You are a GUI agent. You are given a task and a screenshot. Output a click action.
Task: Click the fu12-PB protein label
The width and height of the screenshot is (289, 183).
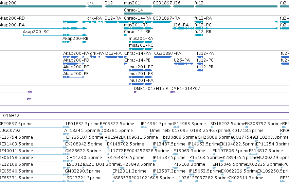(205, 67)
